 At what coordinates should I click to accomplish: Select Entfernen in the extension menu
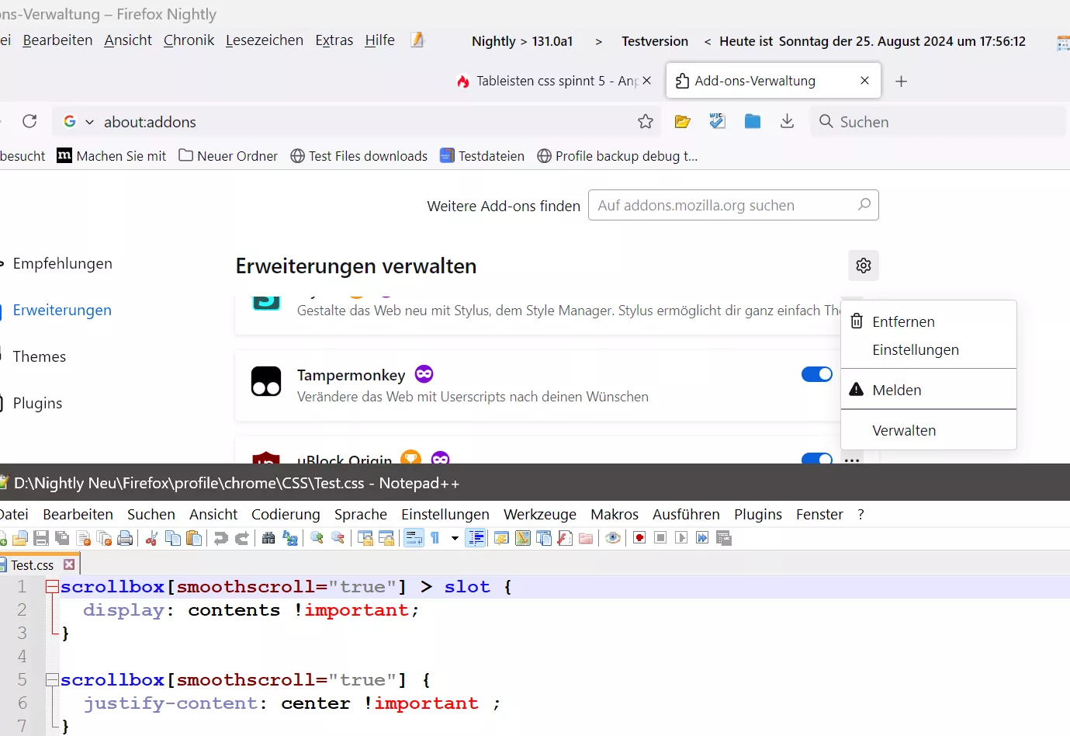[x=929, y=321]
